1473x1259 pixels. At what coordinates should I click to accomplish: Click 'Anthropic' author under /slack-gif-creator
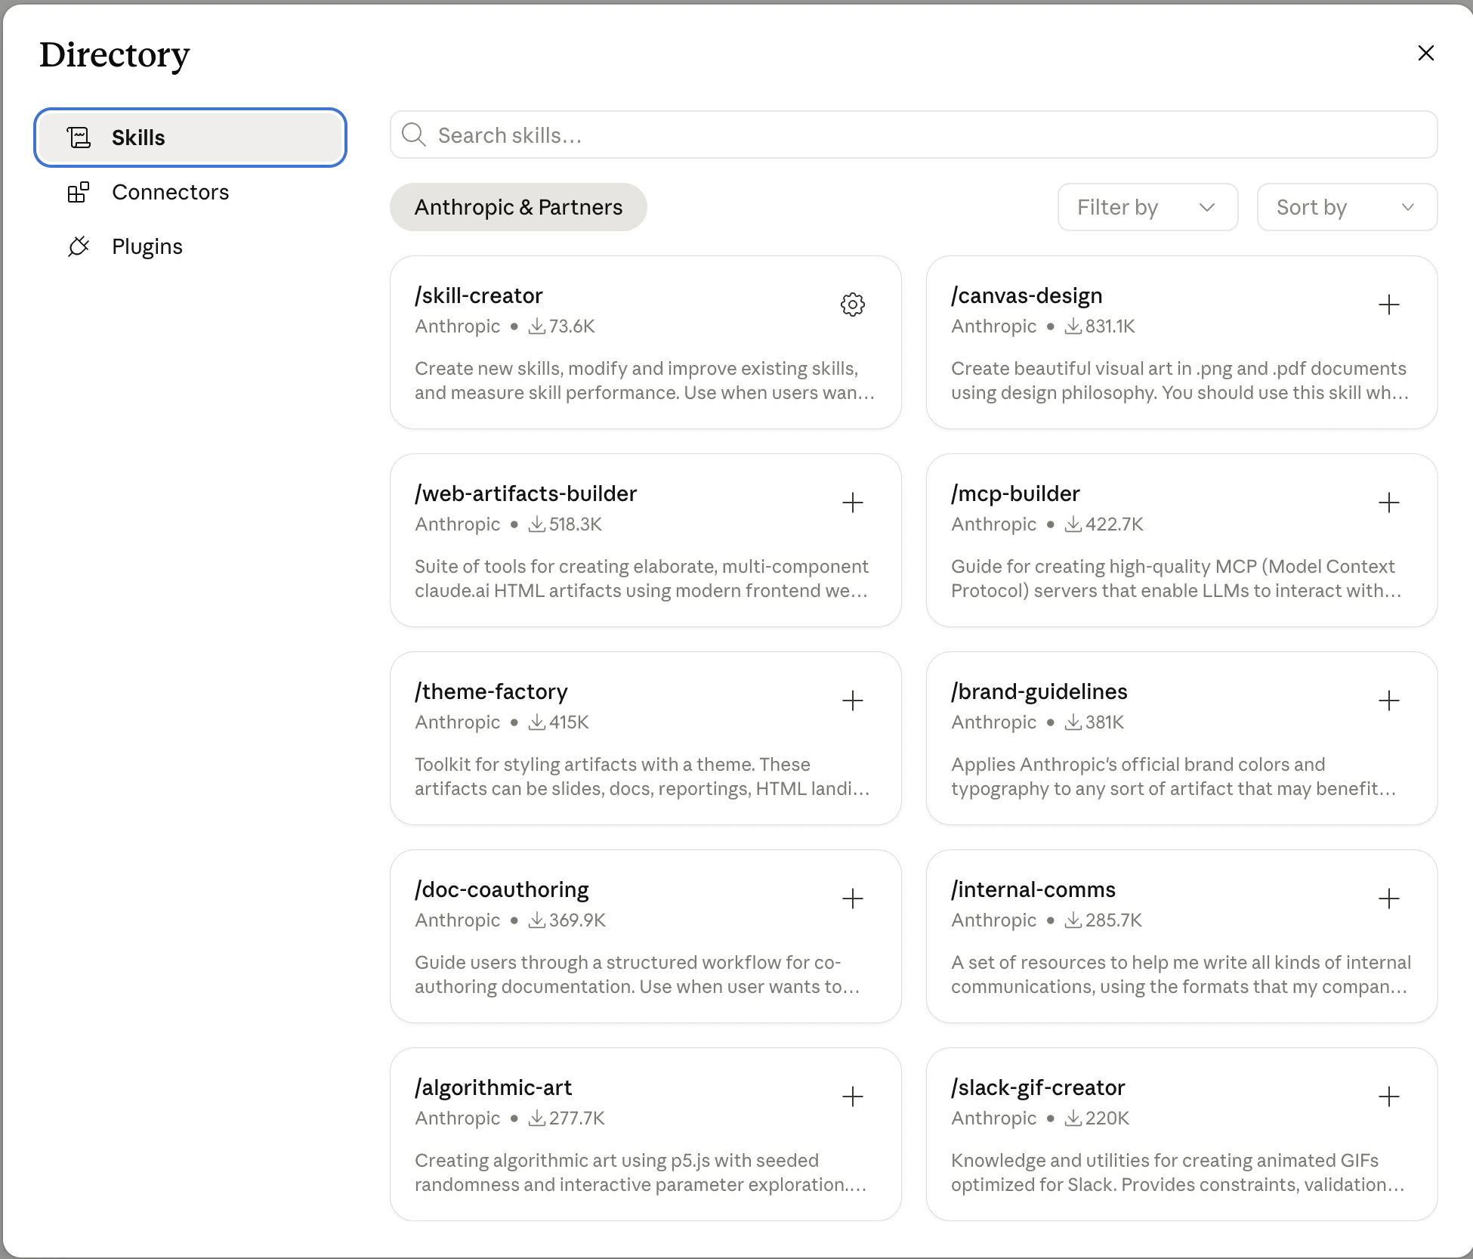coord(993,1118)
